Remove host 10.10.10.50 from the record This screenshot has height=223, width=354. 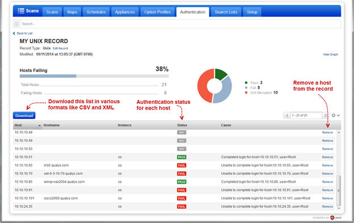tap(327, 149)
